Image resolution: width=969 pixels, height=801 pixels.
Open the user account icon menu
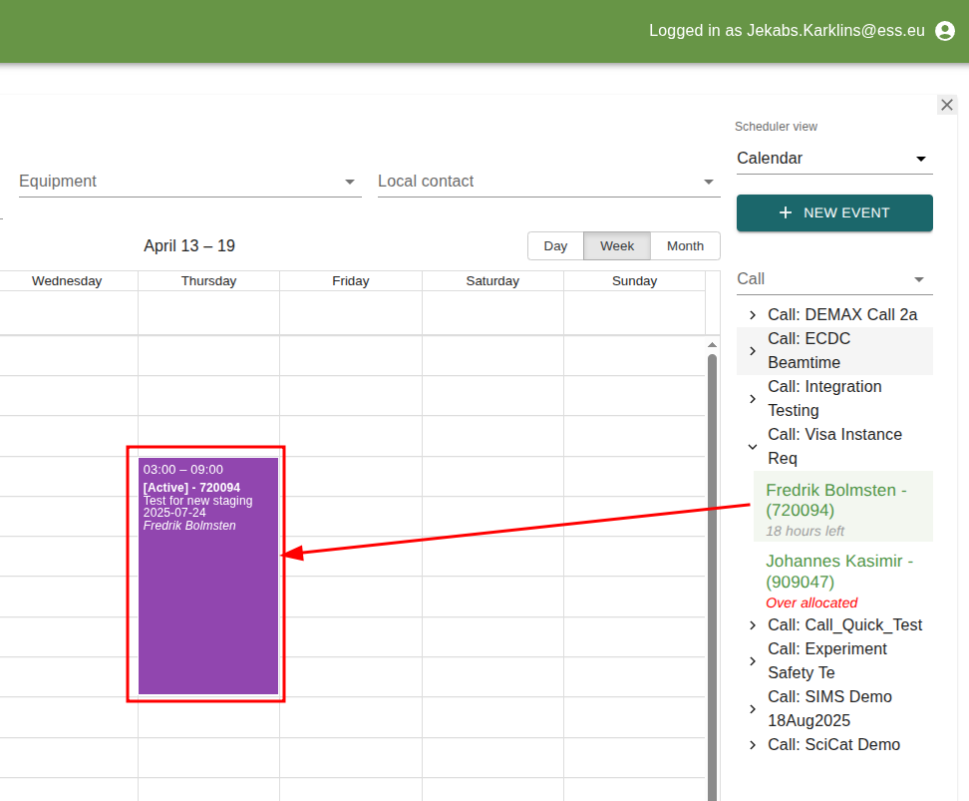pyautogui.click(x=944, y=30)
